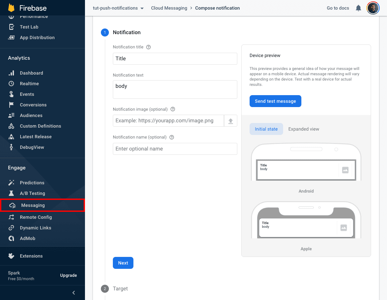Open Dynamic Links

click(36, 228)
